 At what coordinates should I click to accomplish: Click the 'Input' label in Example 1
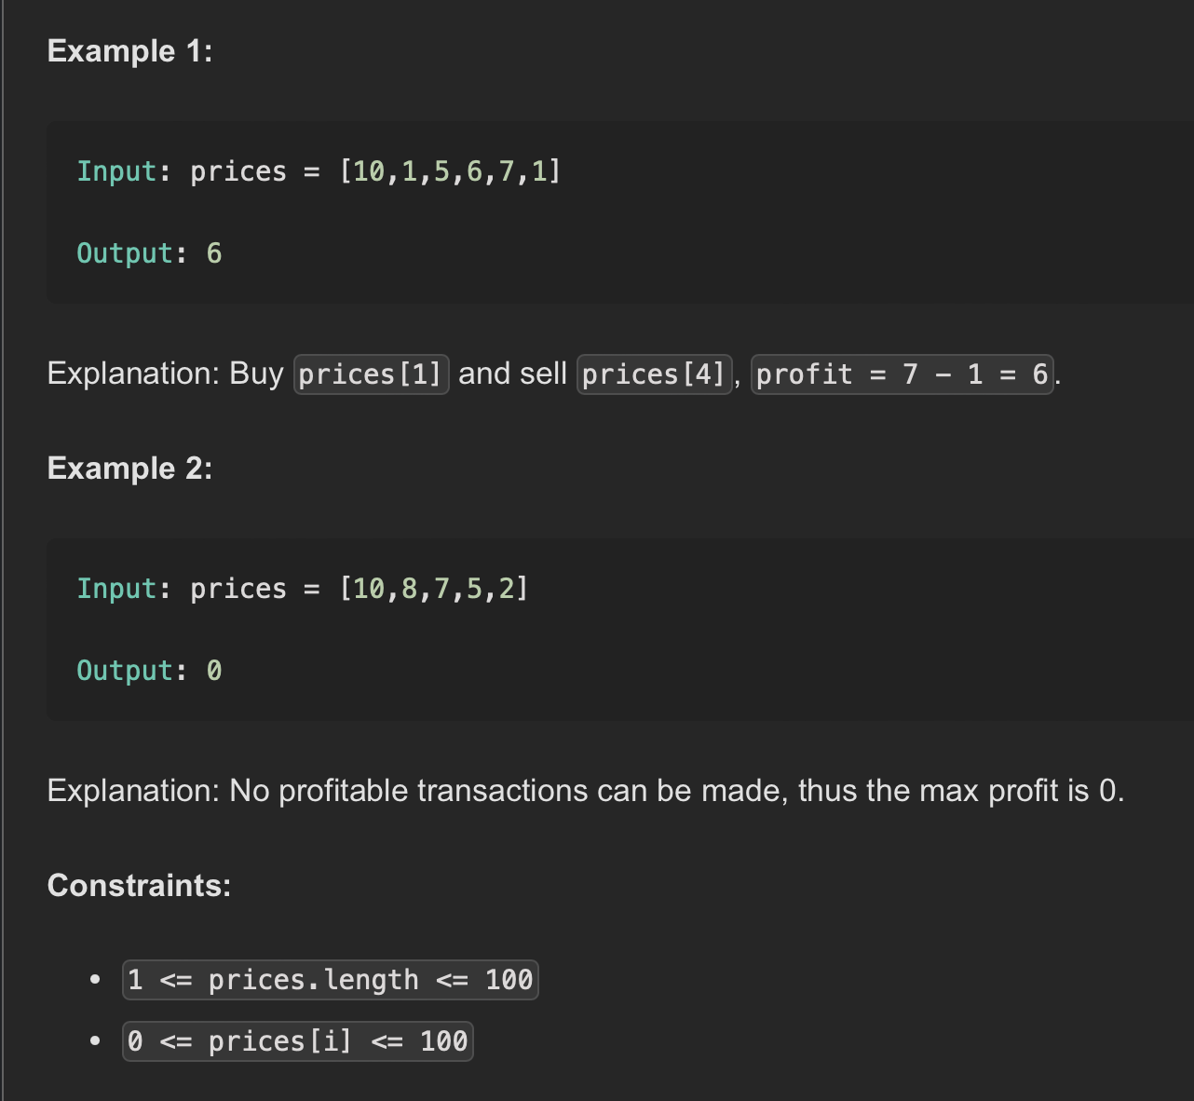pyautogui.click(x=116, y=171)
